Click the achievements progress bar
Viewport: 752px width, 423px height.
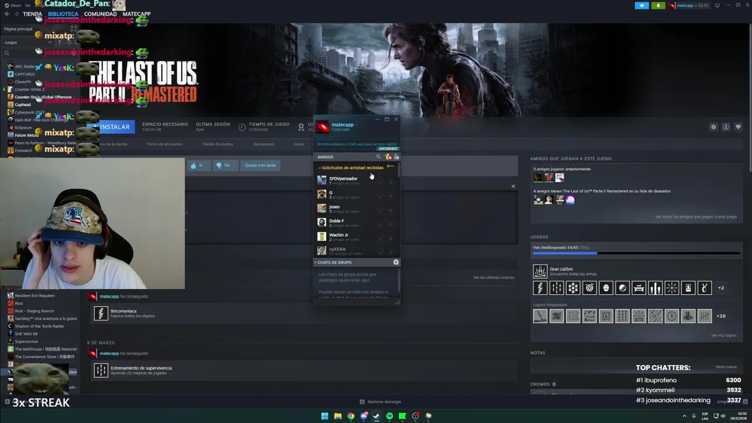(636, 253)
